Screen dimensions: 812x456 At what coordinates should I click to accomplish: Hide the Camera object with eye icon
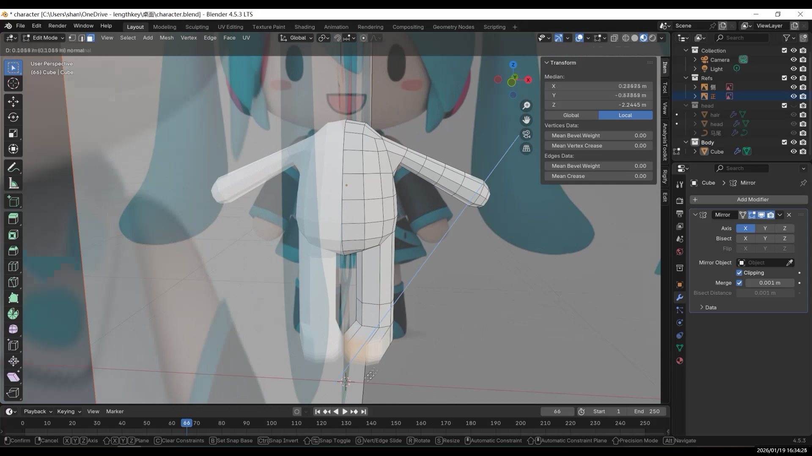coord(793,60)
